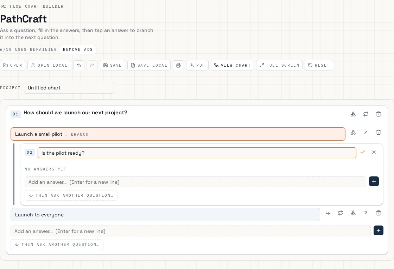
Task: Click Q1's bottom Add an answer input
Action: (190, 231)
